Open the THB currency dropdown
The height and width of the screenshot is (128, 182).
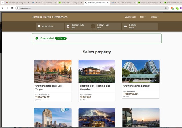click(x=143, y=17)
